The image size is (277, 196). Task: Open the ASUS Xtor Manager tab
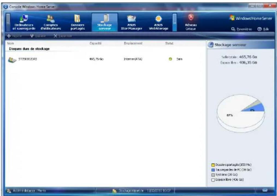(131, 22)
